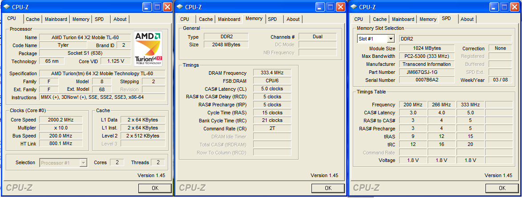The width and height of the screenshot is (522, 198).
Task: Select the CPU tab in the Memory window
Action: (x=185, y=19)
